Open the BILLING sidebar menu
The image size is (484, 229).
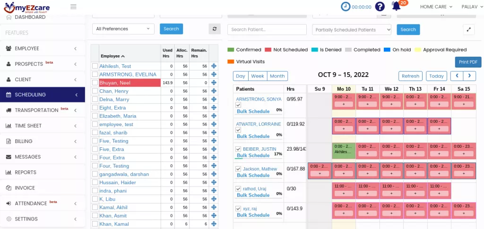tap(43, 141)
